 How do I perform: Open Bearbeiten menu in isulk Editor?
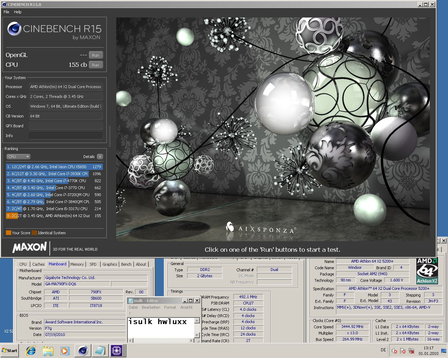click(151, 307)
